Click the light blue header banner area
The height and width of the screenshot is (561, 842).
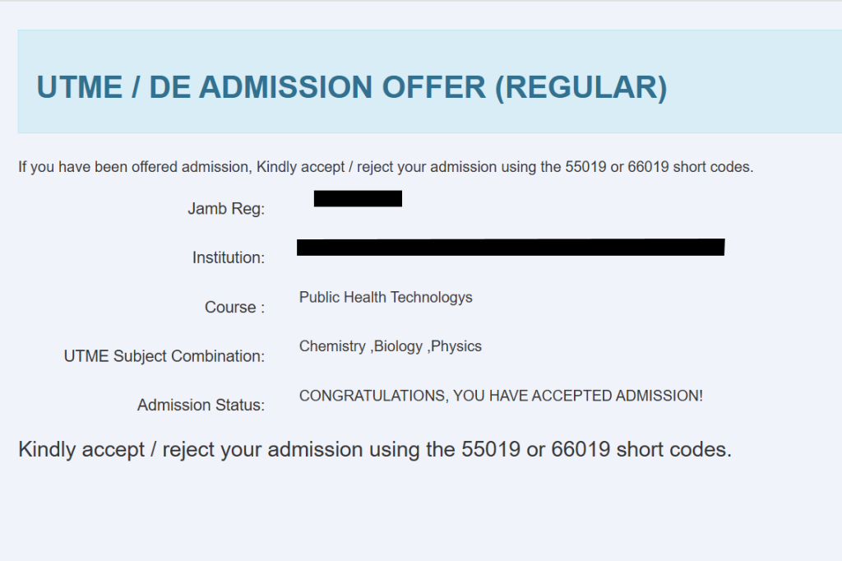point(429,81)
